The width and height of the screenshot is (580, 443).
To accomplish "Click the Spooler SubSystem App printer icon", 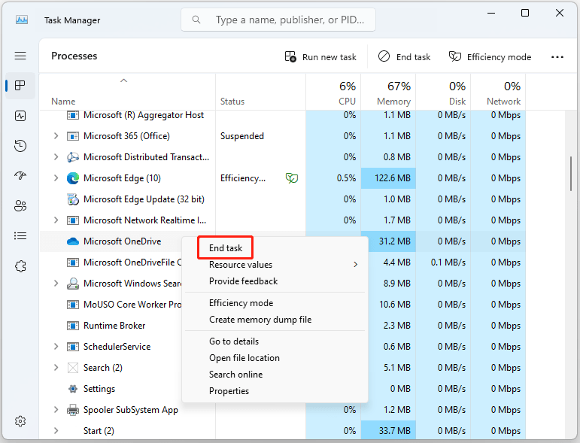I will point(73,410).
